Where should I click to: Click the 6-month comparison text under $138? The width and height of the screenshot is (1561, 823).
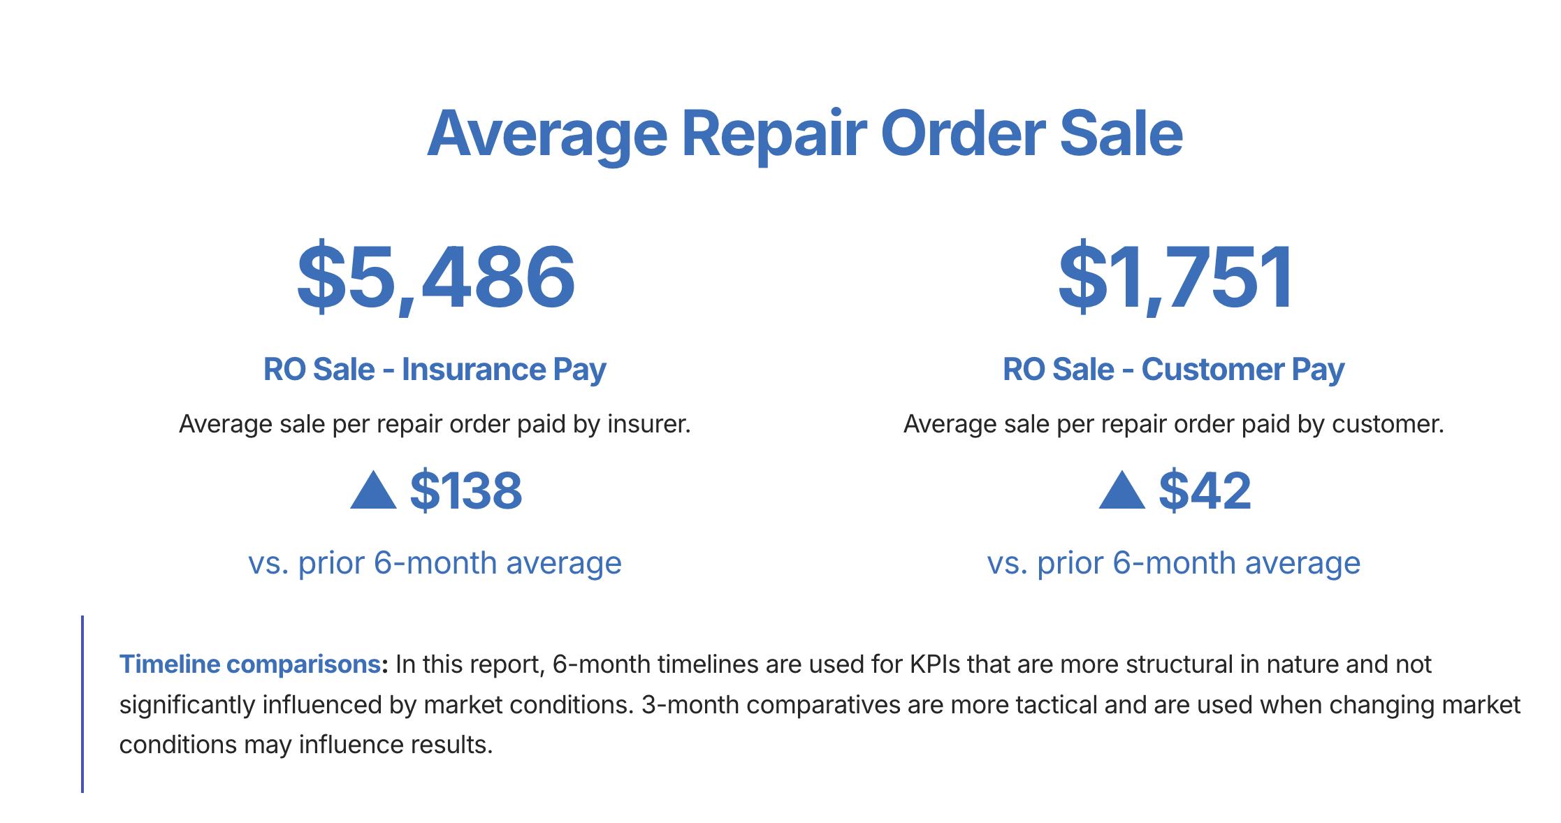(435, 563)
